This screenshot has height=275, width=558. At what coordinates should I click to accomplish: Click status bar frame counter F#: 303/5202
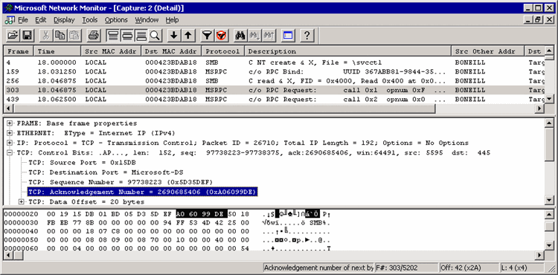click(406, 268)
